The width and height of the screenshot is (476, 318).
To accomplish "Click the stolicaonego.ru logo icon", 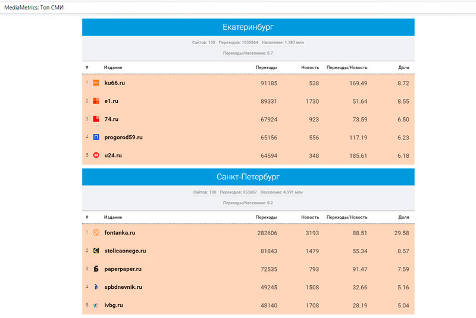I will point(96,251).
